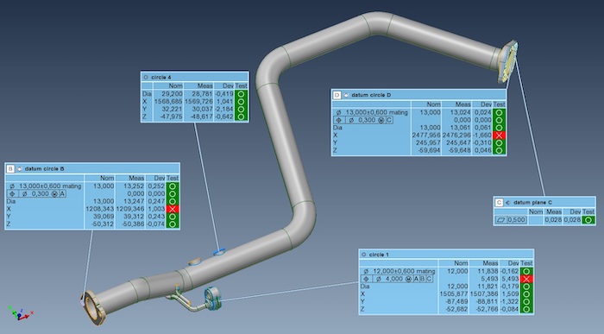Click green Dia test result in circle 4

pos(241,93)
